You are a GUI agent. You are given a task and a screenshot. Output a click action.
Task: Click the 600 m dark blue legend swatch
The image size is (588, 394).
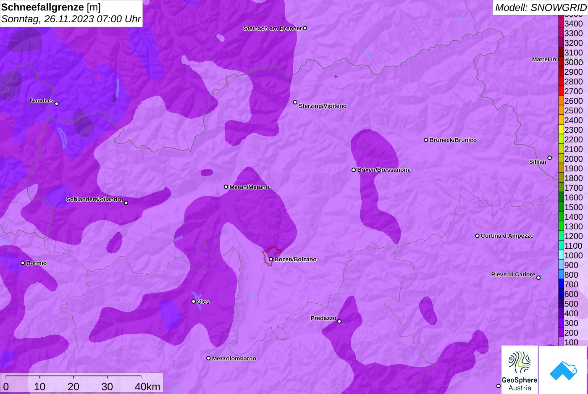[x=561, y=293]
